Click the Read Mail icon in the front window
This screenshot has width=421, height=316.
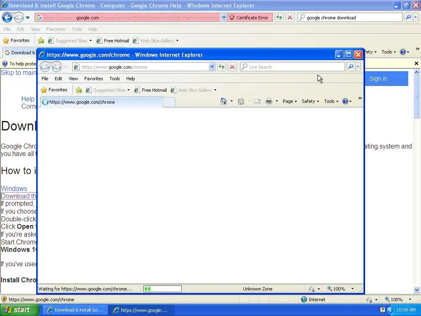point(257,101)
